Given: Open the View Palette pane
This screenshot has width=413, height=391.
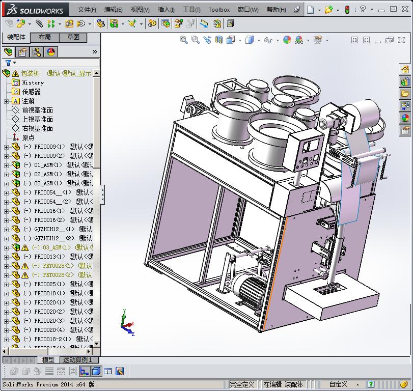Looking at the screenshot, I should pos(405,106).
